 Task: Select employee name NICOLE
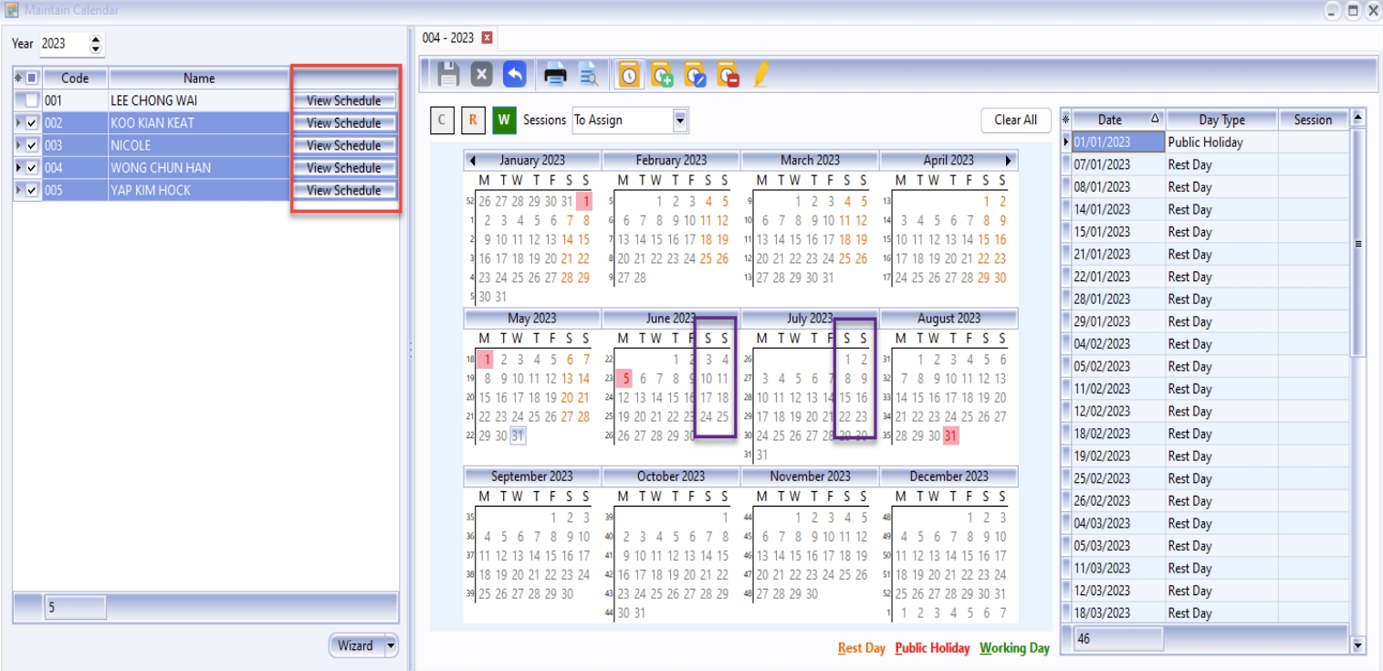tap(131, 146)
